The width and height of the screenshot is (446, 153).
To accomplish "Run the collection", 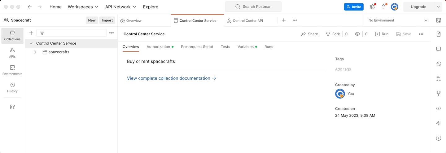I will tap(382, 34).
